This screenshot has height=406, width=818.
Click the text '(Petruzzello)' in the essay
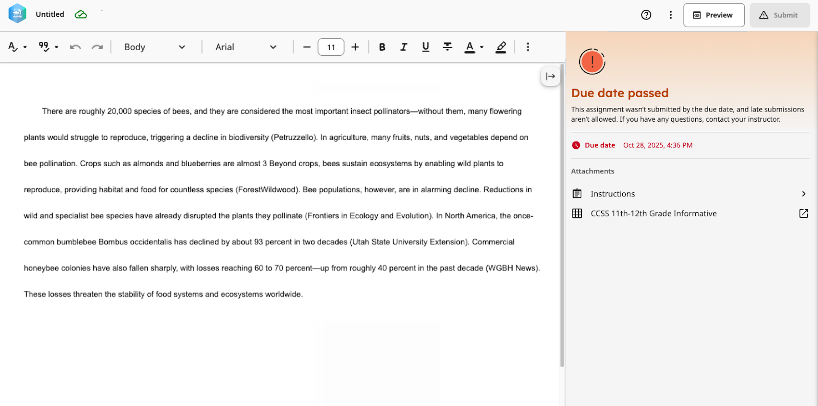pyautogui.click(x=294, y=138)
